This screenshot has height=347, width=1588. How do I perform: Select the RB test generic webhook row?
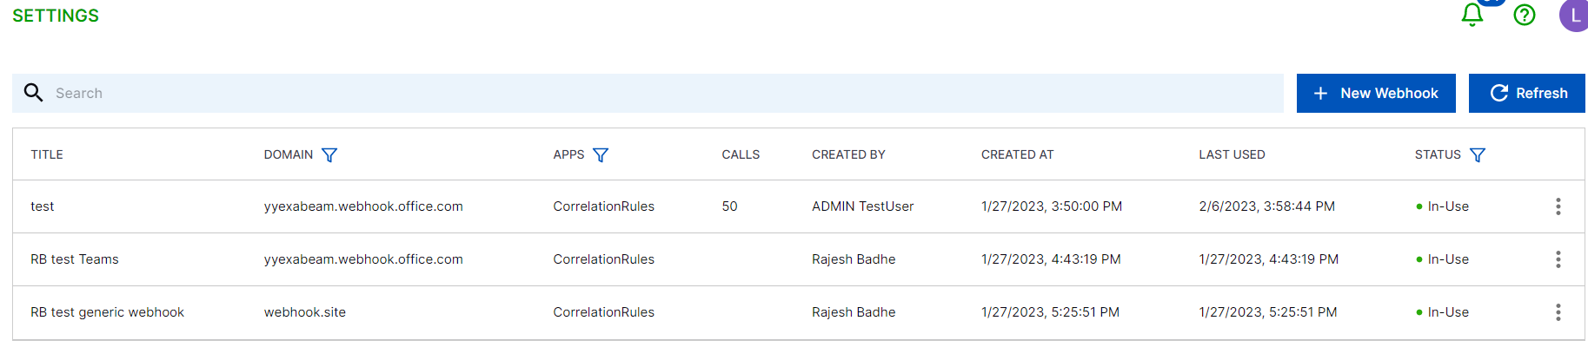[x=107, y=312]
